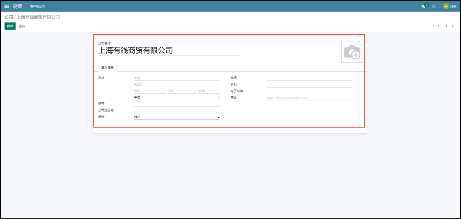Click the 丢弃 button
Image resolution: width=461 pixels, height=219 pixels.
22,26
